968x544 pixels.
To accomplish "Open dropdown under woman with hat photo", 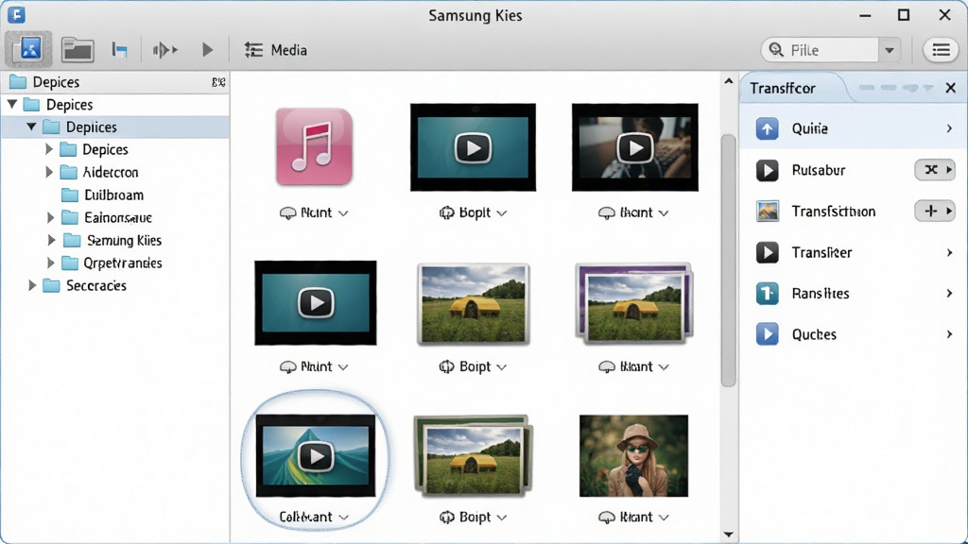I will click(663, 518).
